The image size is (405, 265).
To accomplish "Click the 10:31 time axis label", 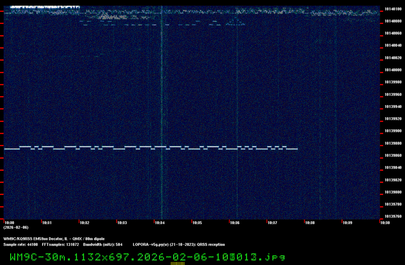I will tap(47, 223).
